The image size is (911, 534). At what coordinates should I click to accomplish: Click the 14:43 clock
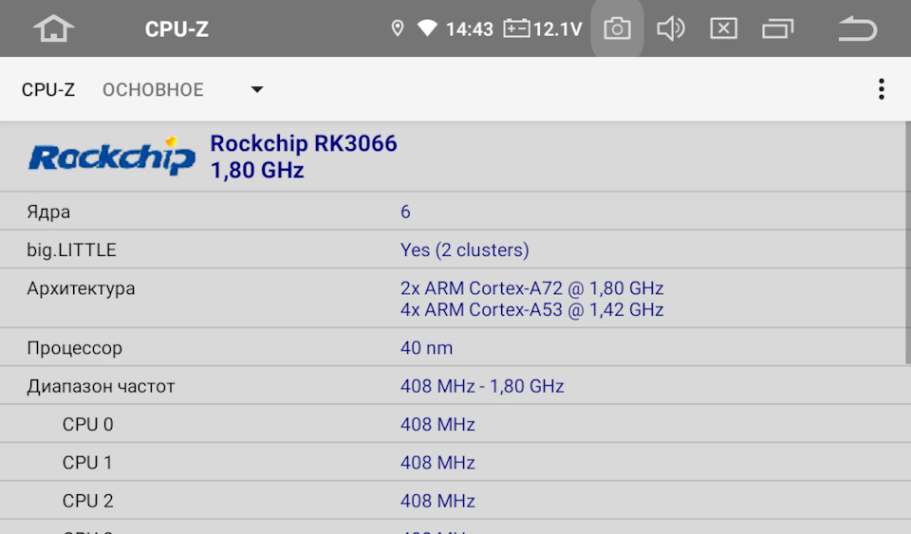pyautogui.click(x=470, y=29)
